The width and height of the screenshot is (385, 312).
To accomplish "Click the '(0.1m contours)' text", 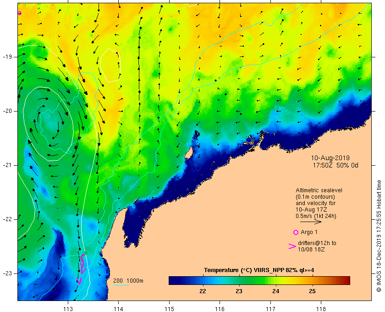I will [315, 197].
